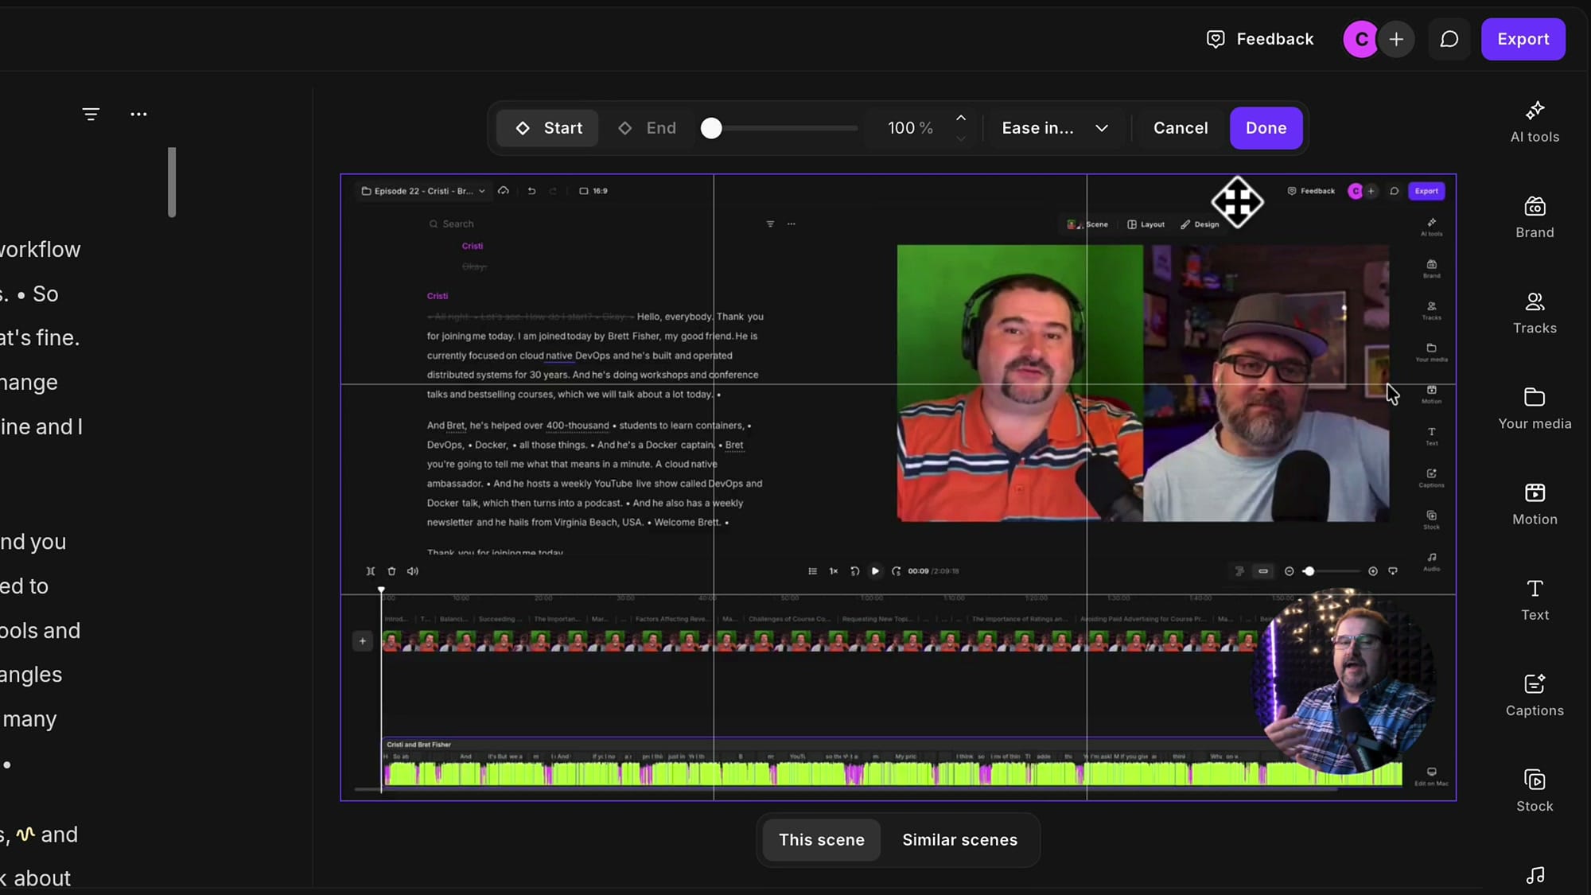Image resolution: width=1591 pixels, height=895 pixels.
Task: Click the purple C user avatar
Action: tap(1361, 39)
